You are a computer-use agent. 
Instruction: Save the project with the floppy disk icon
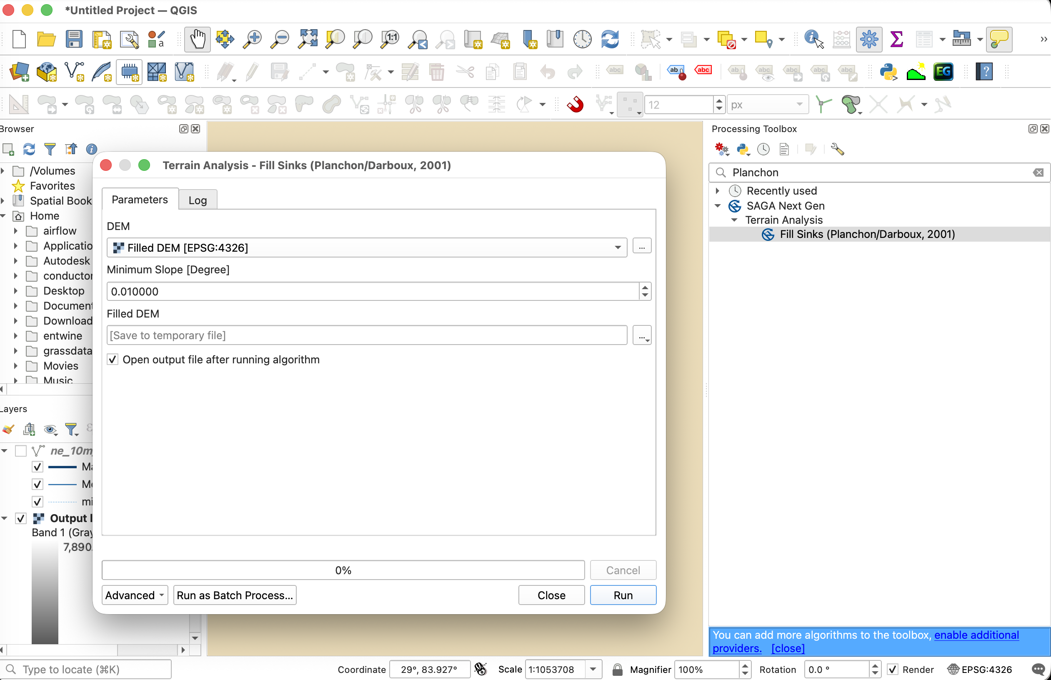[x=74, y=39]
